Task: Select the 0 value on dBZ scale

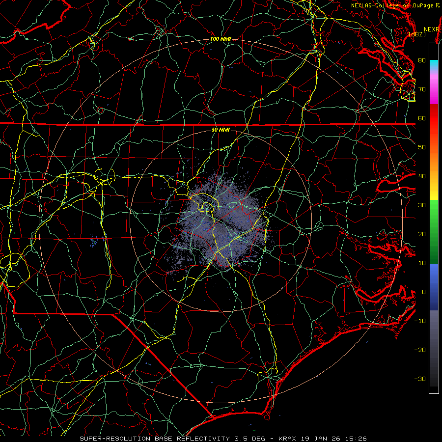Action: (x=424, y=292)
